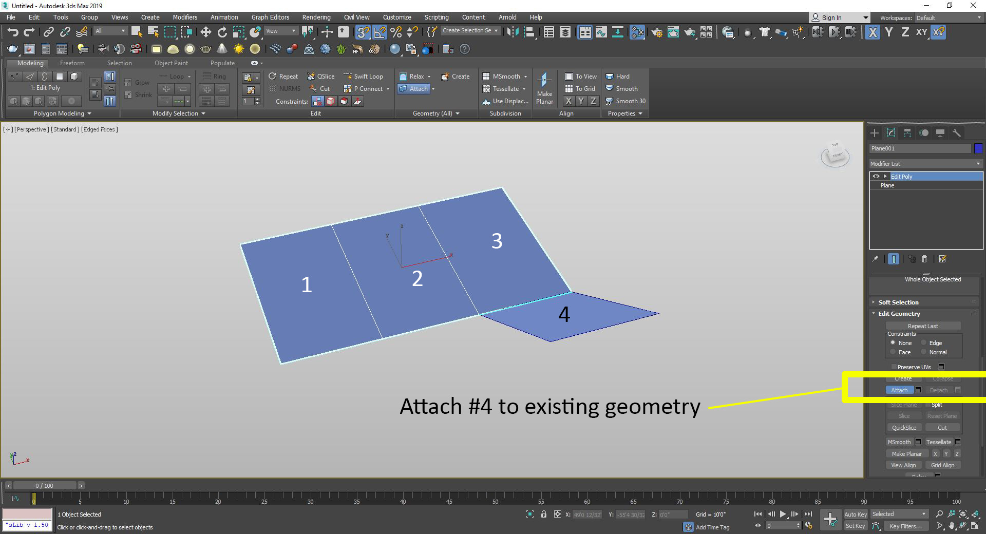Click the Attach button in Edit Geometry
This screenshot has width=986, height=534.
tap(900, 390)
